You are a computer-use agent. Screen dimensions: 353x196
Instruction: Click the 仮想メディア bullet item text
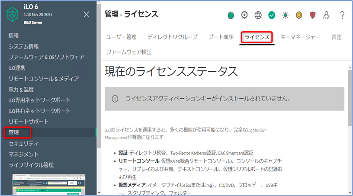tap(198, 189)
